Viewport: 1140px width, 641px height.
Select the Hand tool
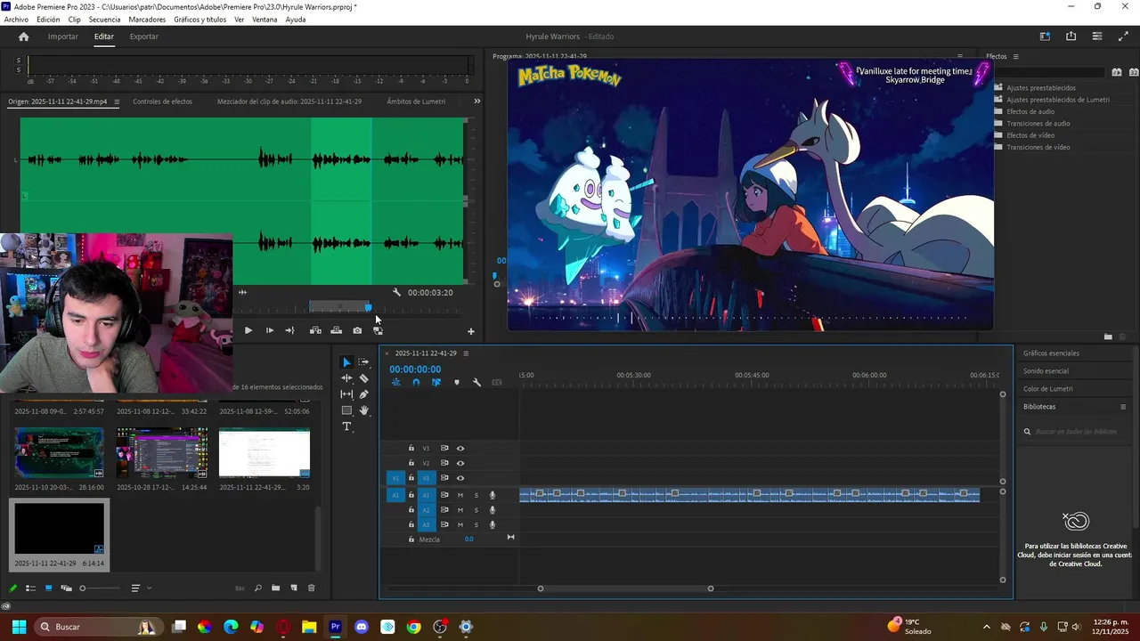pyautogui.click(x=363, y=410)
